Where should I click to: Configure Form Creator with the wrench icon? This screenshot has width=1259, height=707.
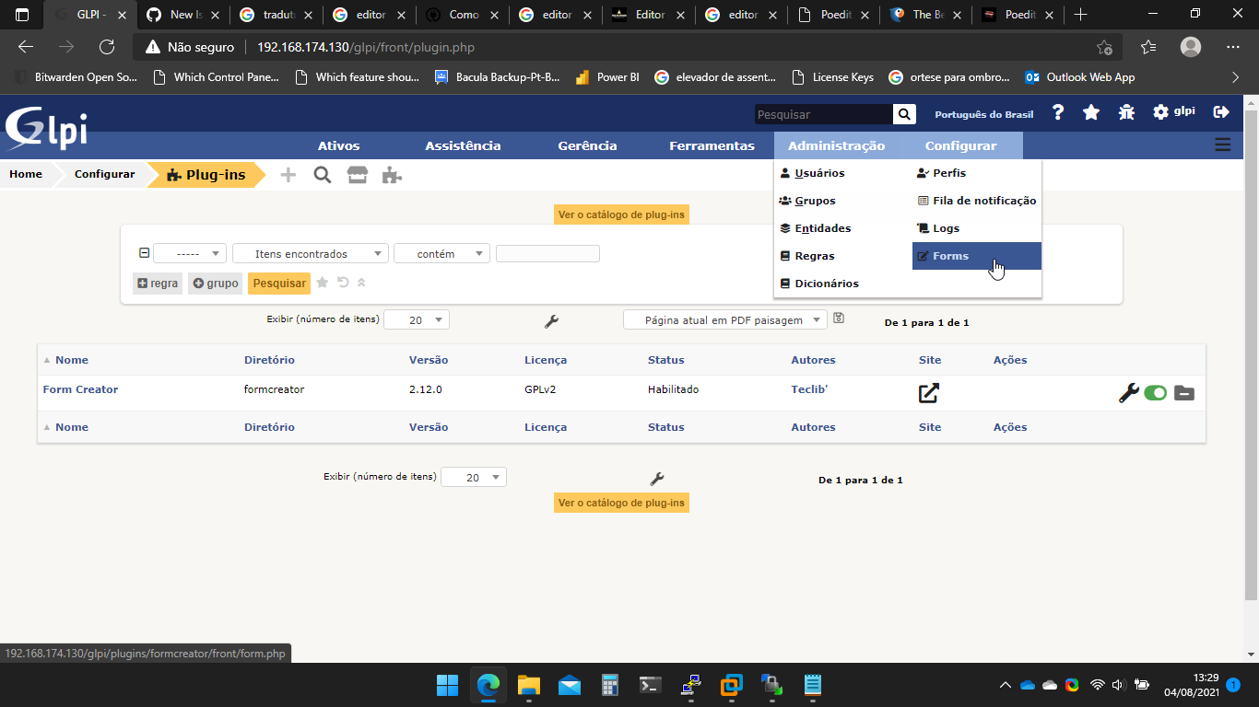click(x=1128, y=393)
